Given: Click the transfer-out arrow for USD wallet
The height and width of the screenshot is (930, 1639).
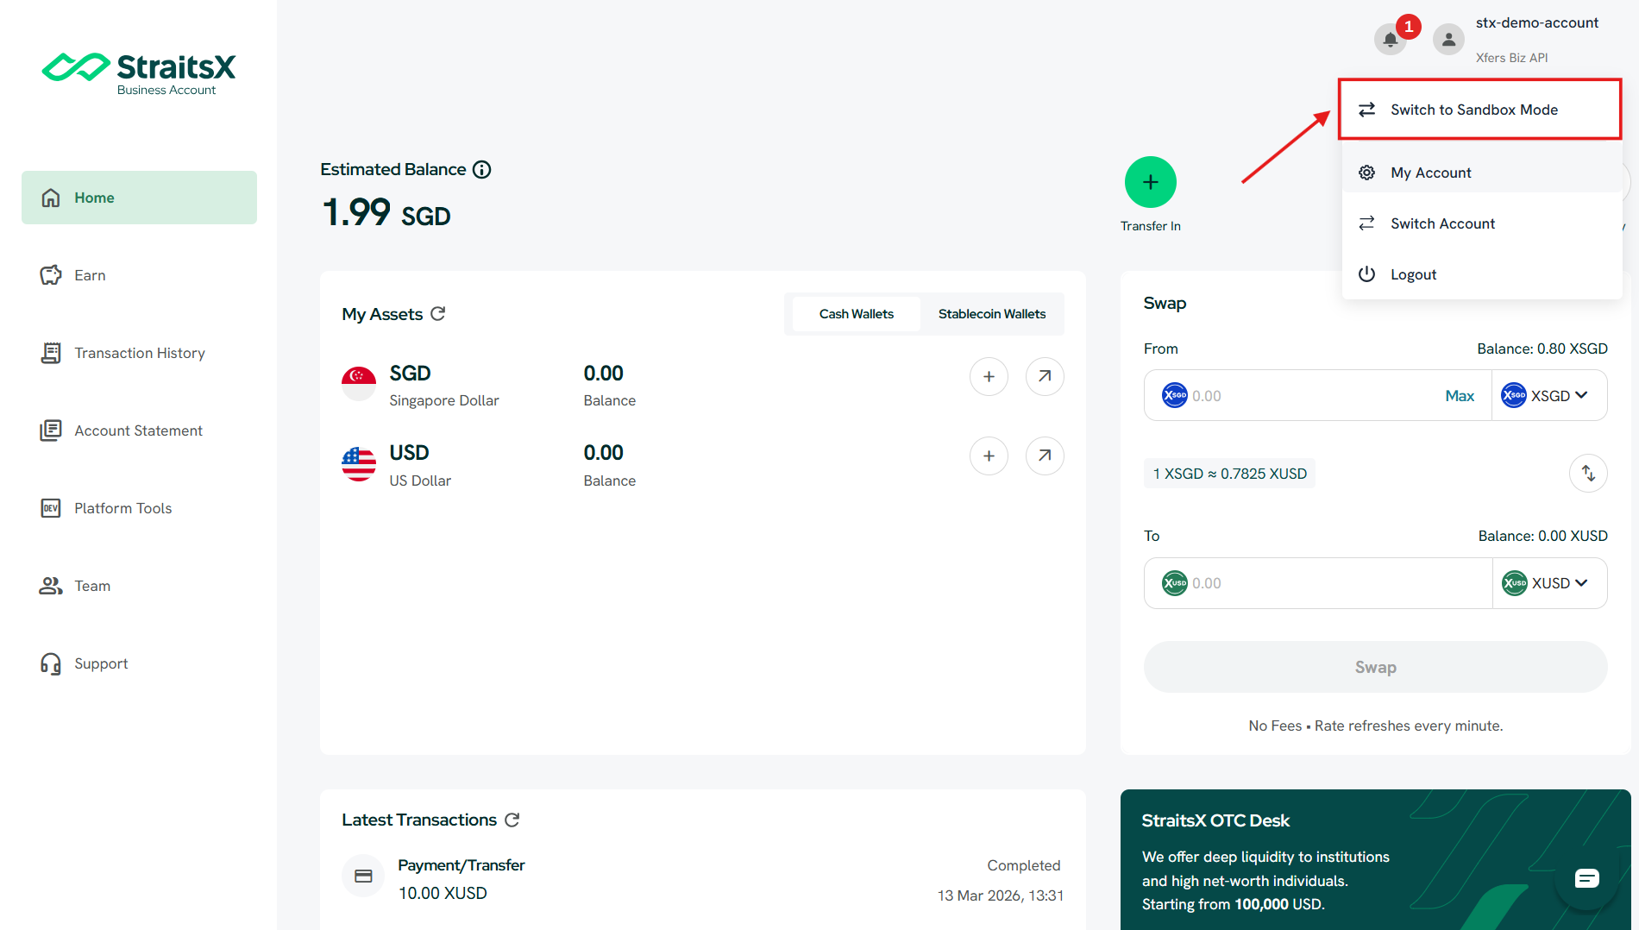Looking at the screenshot, I should [1045, 456].
